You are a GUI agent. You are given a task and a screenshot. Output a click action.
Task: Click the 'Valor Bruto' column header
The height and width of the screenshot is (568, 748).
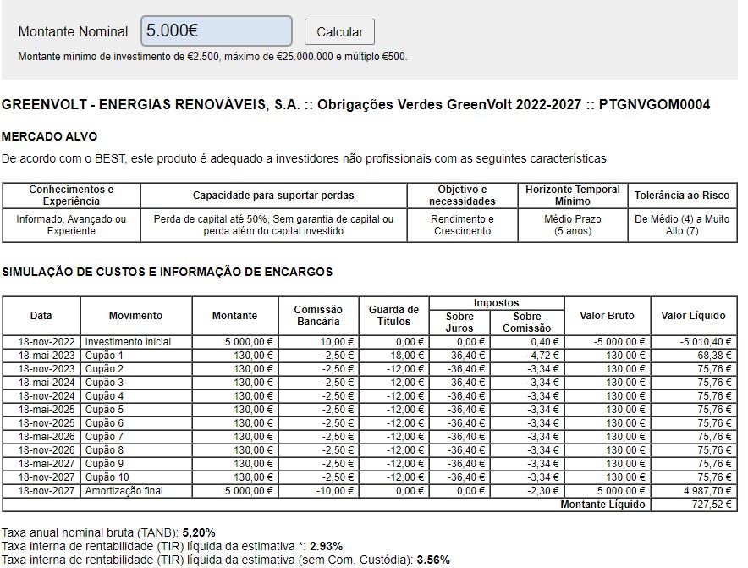coord(607,316)
